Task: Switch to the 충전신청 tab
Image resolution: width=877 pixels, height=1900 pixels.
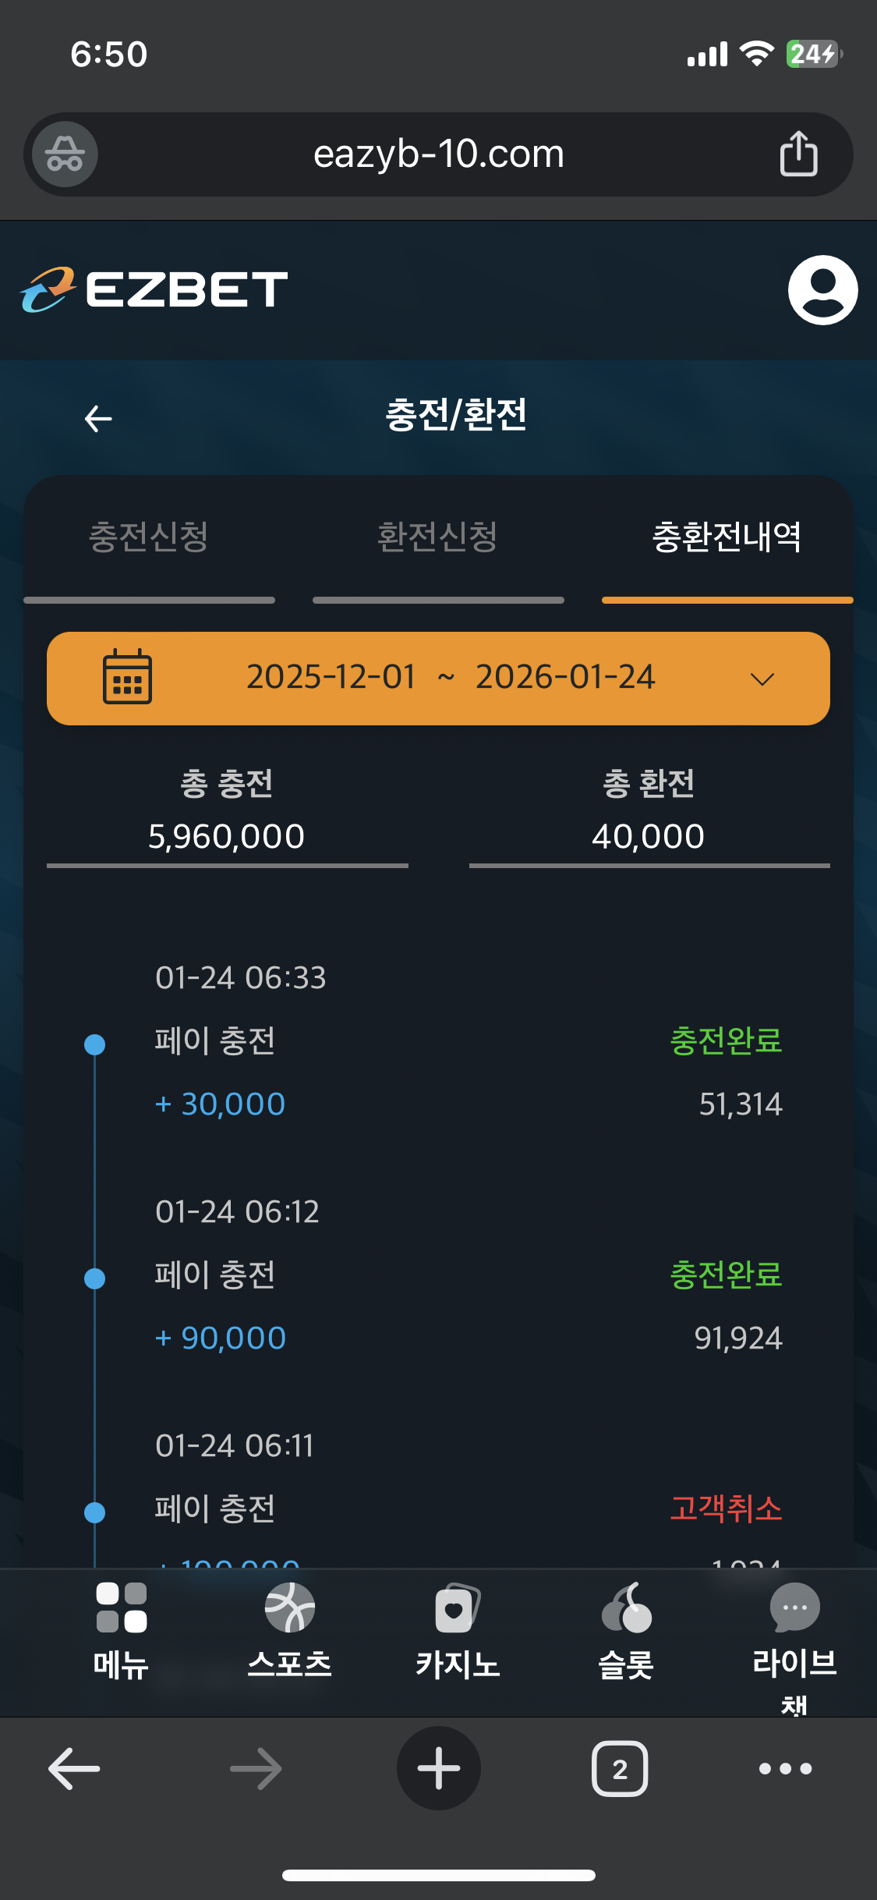Action: tap(149, 537)
